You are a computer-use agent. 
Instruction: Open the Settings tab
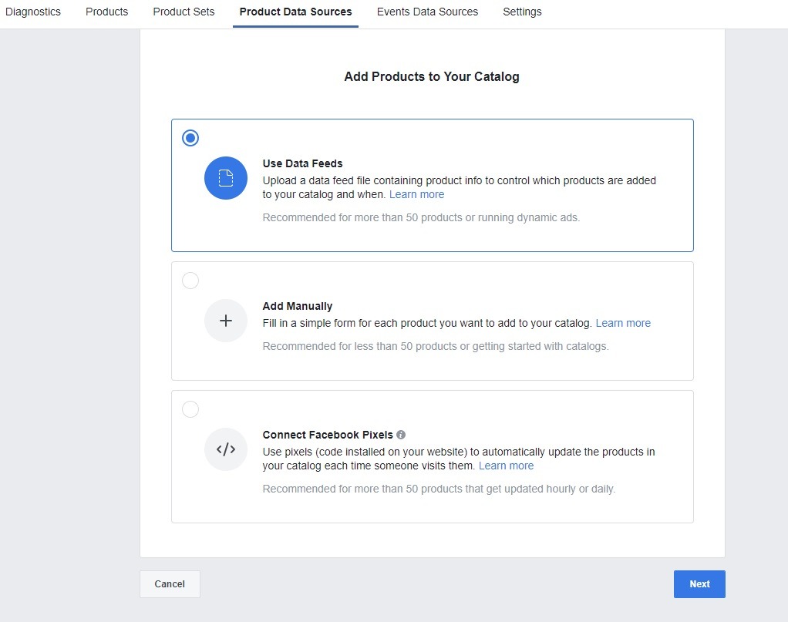[522, 12]
